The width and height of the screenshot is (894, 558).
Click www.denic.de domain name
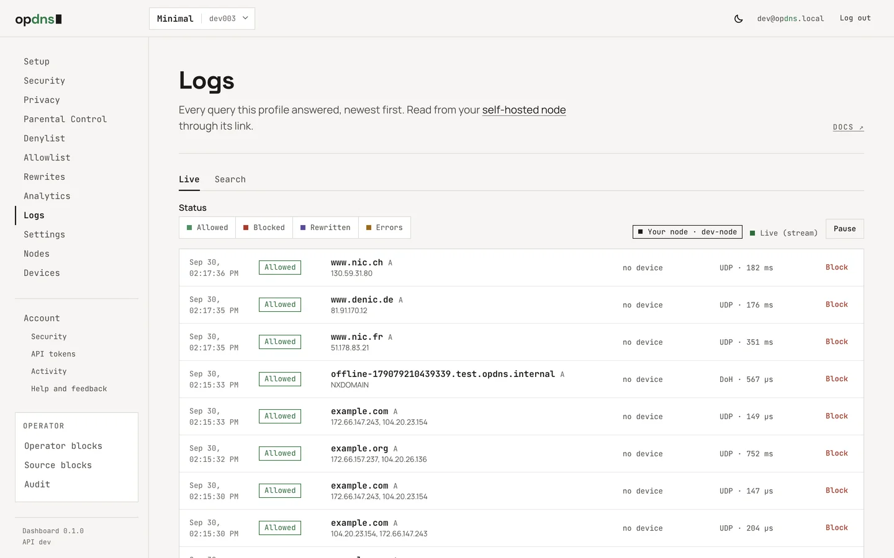pos(362,299)
